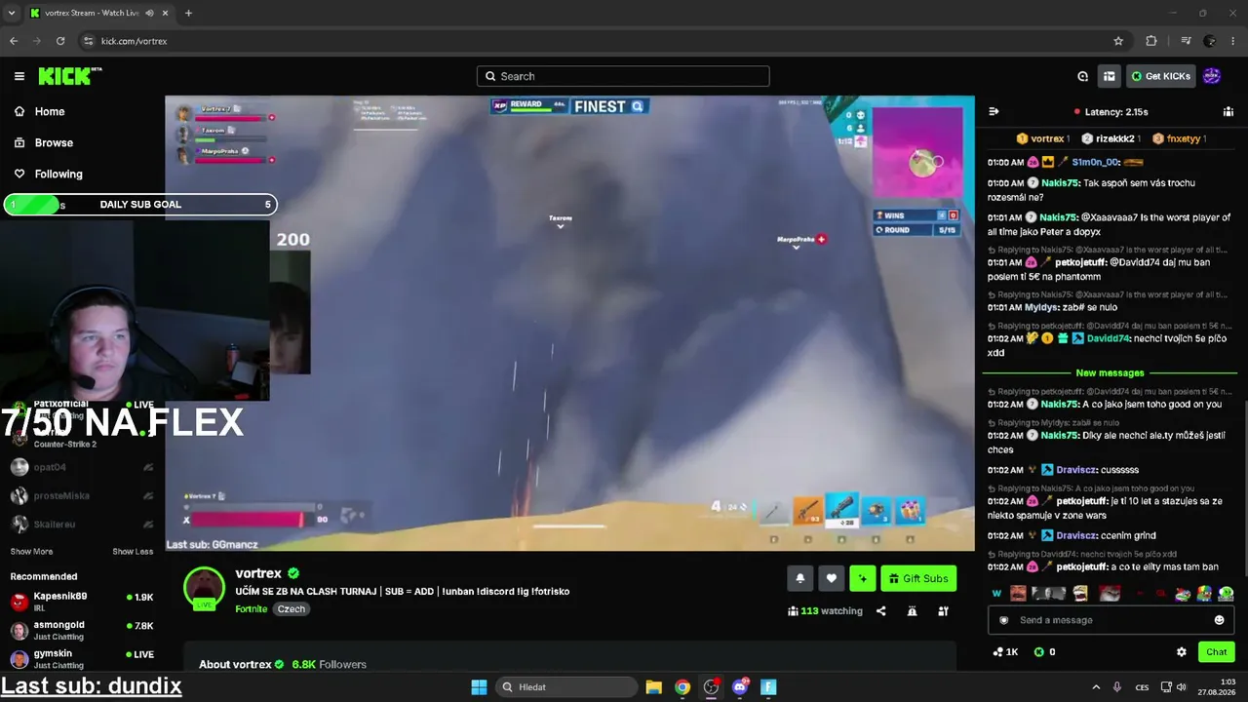Click the 113 watching viewer count
1248x702 pixels.
tap(826, 611)
